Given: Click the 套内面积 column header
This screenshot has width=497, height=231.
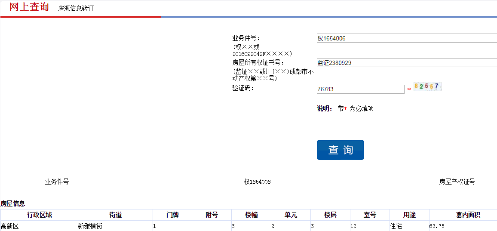Looking at the screenshot, I should pyautogui.click(x=468, y=215).
